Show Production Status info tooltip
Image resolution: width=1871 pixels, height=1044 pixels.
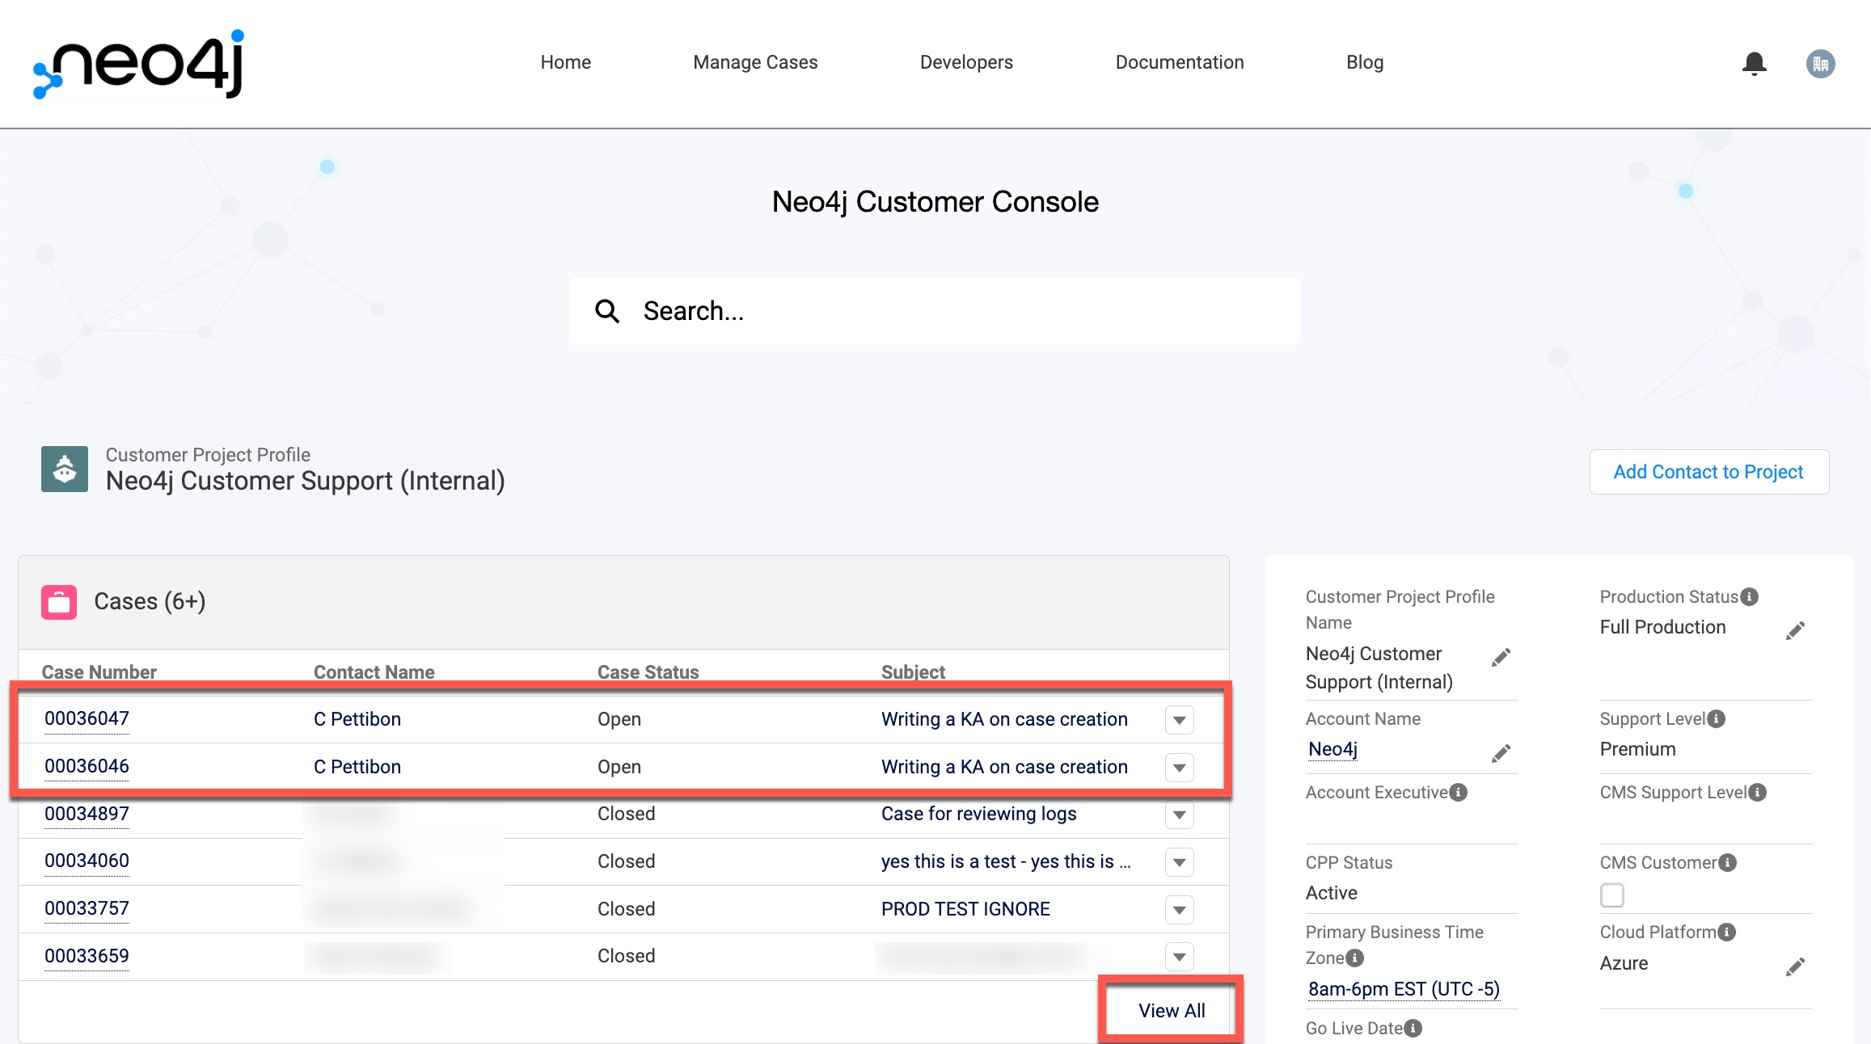1749,597
